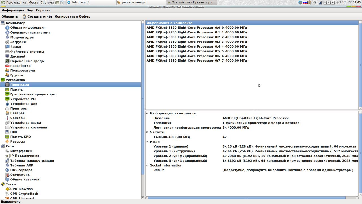Screen dimensions: 362x204
Task: Open the Система panel menu
Action: 47,2
